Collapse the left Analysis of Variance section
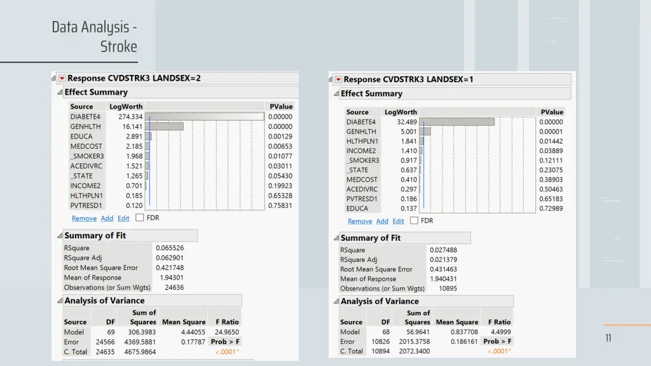Screen dimensions: 651x366 [x=60, y=300]
